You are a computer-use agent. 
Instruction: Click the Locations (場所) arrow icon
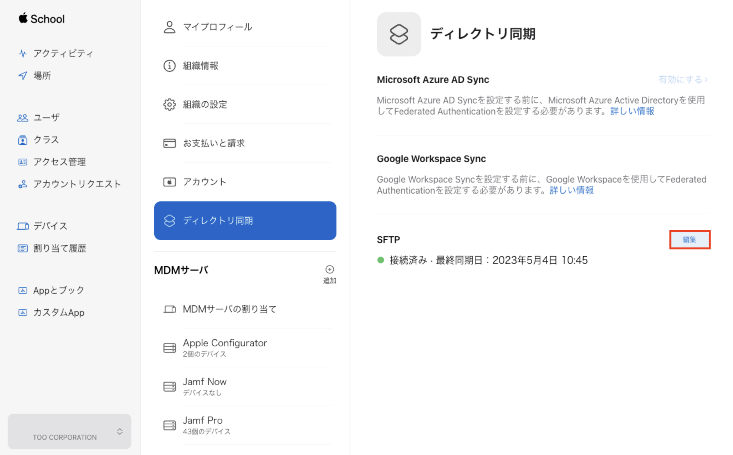tap(23, 76)
